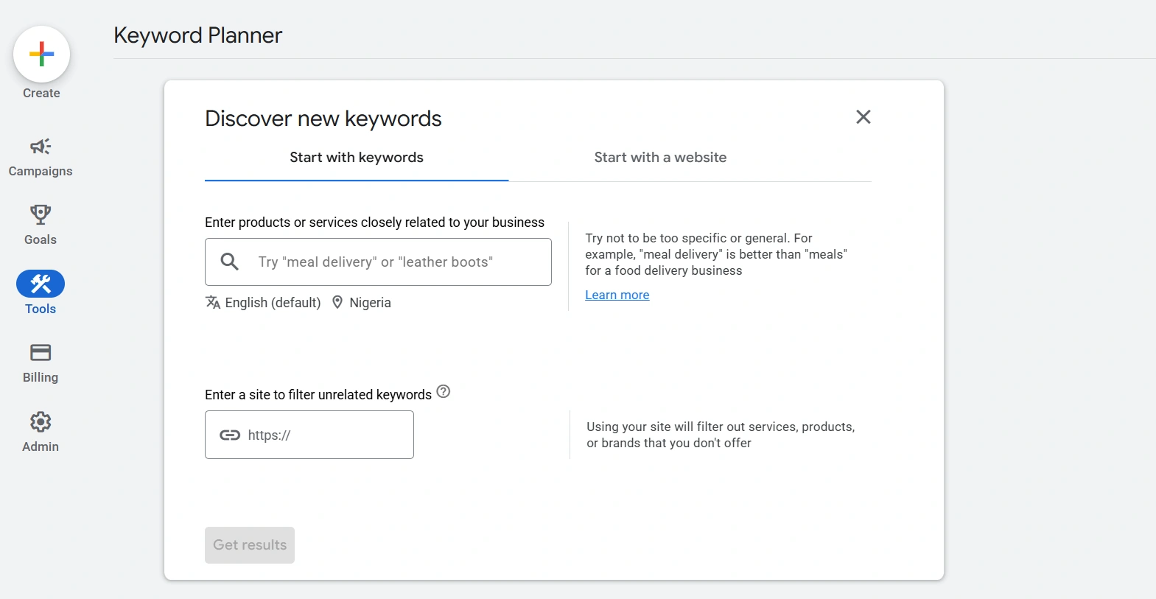This screenshot has width=1156, height=599.
Task: Click the translate language icon
Action: tap(213, 302)
